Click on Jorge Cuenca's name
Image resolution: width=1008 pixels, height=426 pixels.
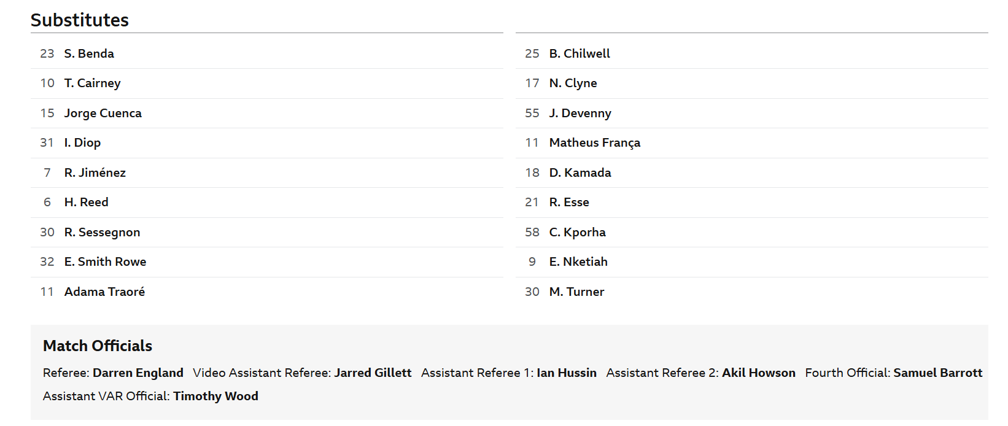(x=103, y=113)
